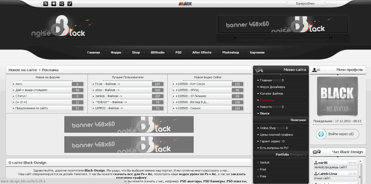Open Online Shop BLACK D link
Image resolution: width=371 pixels, height=184 pixels.
pyautogui.click(x=274, y=128)
